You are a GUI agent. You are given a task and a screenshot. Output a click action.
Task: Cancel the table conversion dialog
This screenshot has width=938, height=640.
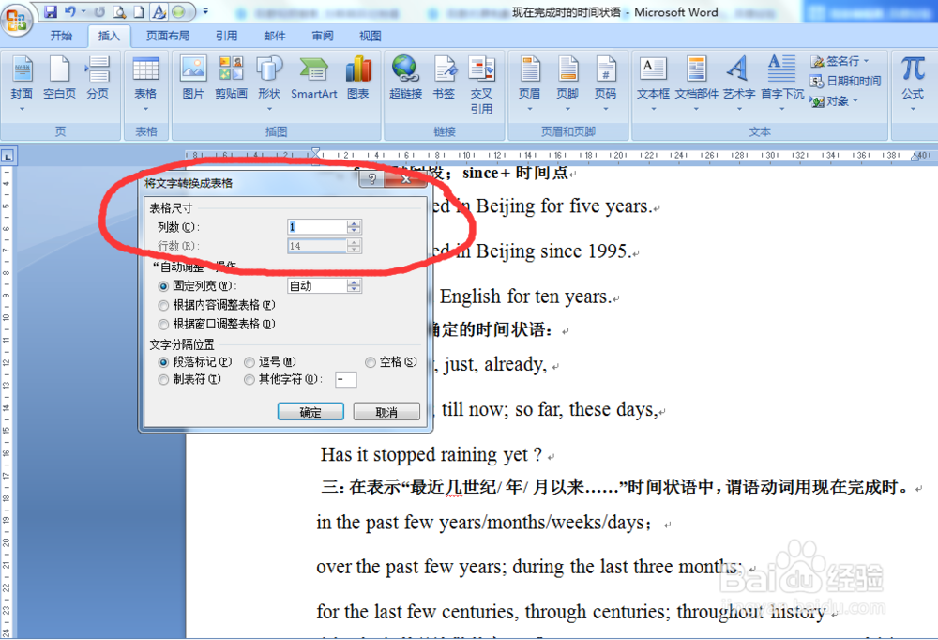[x=387, y=412]
